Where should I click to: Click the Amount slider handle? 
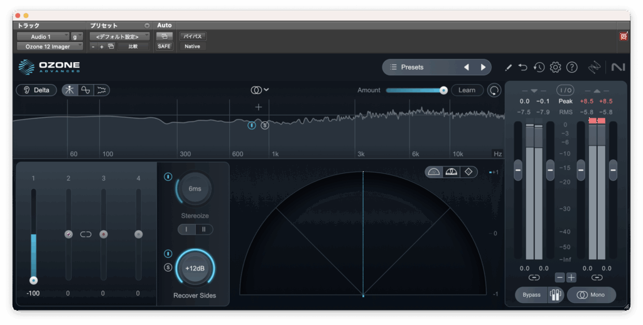coord(443,90)
